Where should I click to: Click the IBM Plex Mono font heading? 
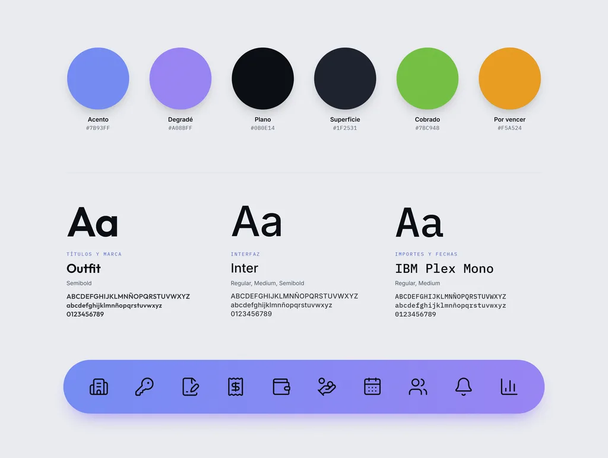click(444, 269)
